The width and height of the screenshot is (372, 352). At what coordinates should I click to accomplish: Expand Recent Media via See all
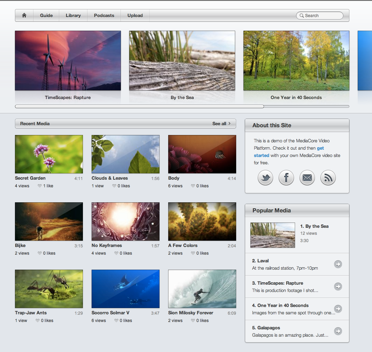click(222, 123)
